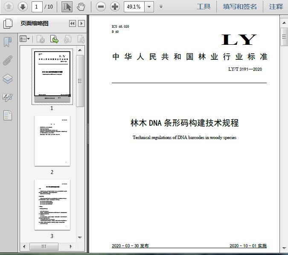This screenshot has width=288, height=255.
Task: Open the Layers sidebar panel
Action: [x=8, y=79]
